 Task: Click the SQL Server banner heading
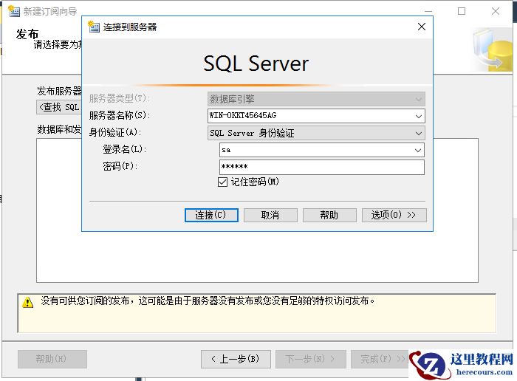[256, 63]
